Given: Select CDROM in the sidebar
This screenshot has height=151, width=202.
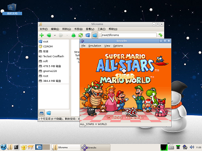Looking at the screenshot, I should click(x=54, y=46).
